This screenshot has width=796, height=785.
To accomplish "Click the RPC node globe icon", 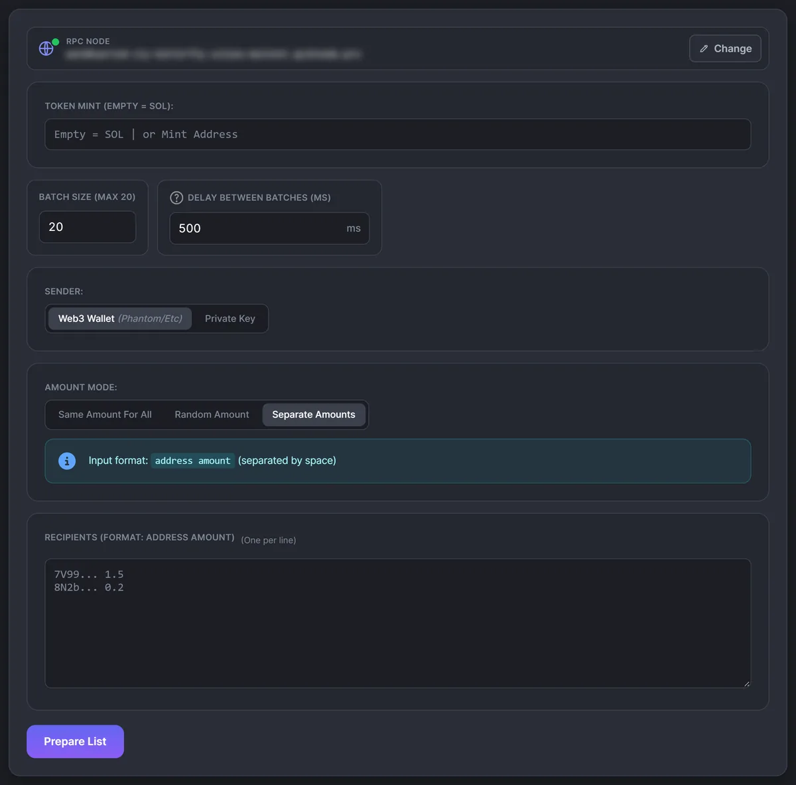I will click(x=46, y=48).
